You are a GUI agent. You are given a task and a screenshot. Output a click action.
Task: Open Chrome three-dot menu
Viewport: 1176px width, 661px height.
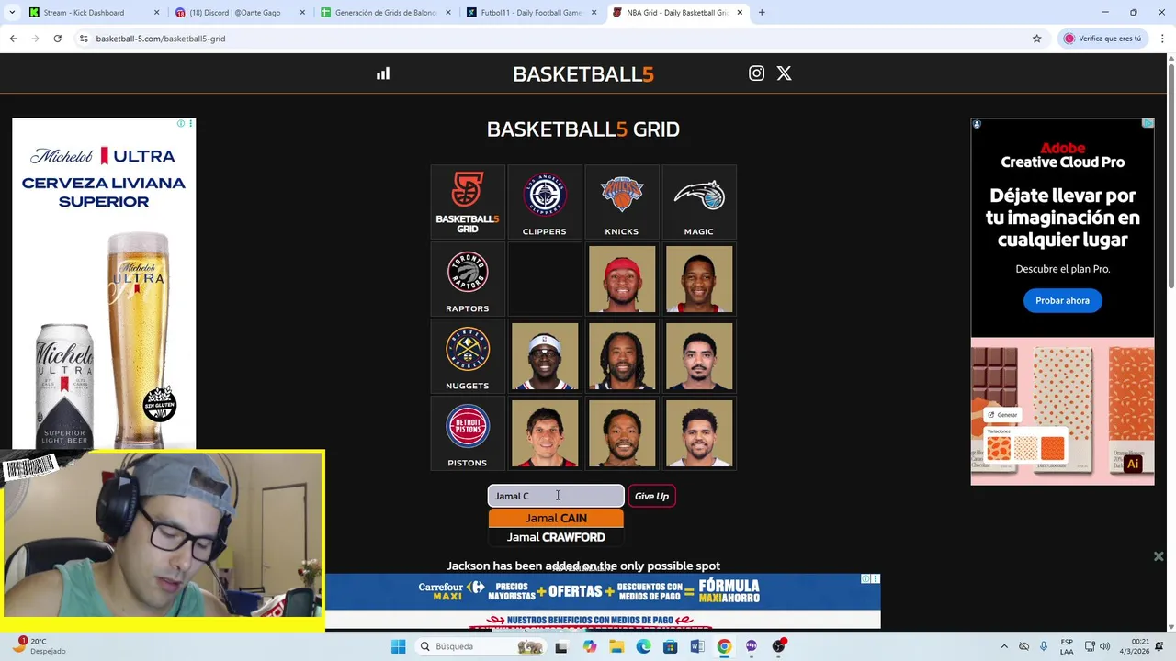1162,39
